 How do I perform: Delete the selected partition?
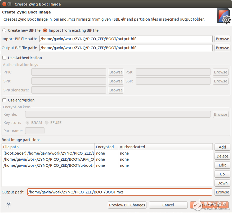pos(222,156)
